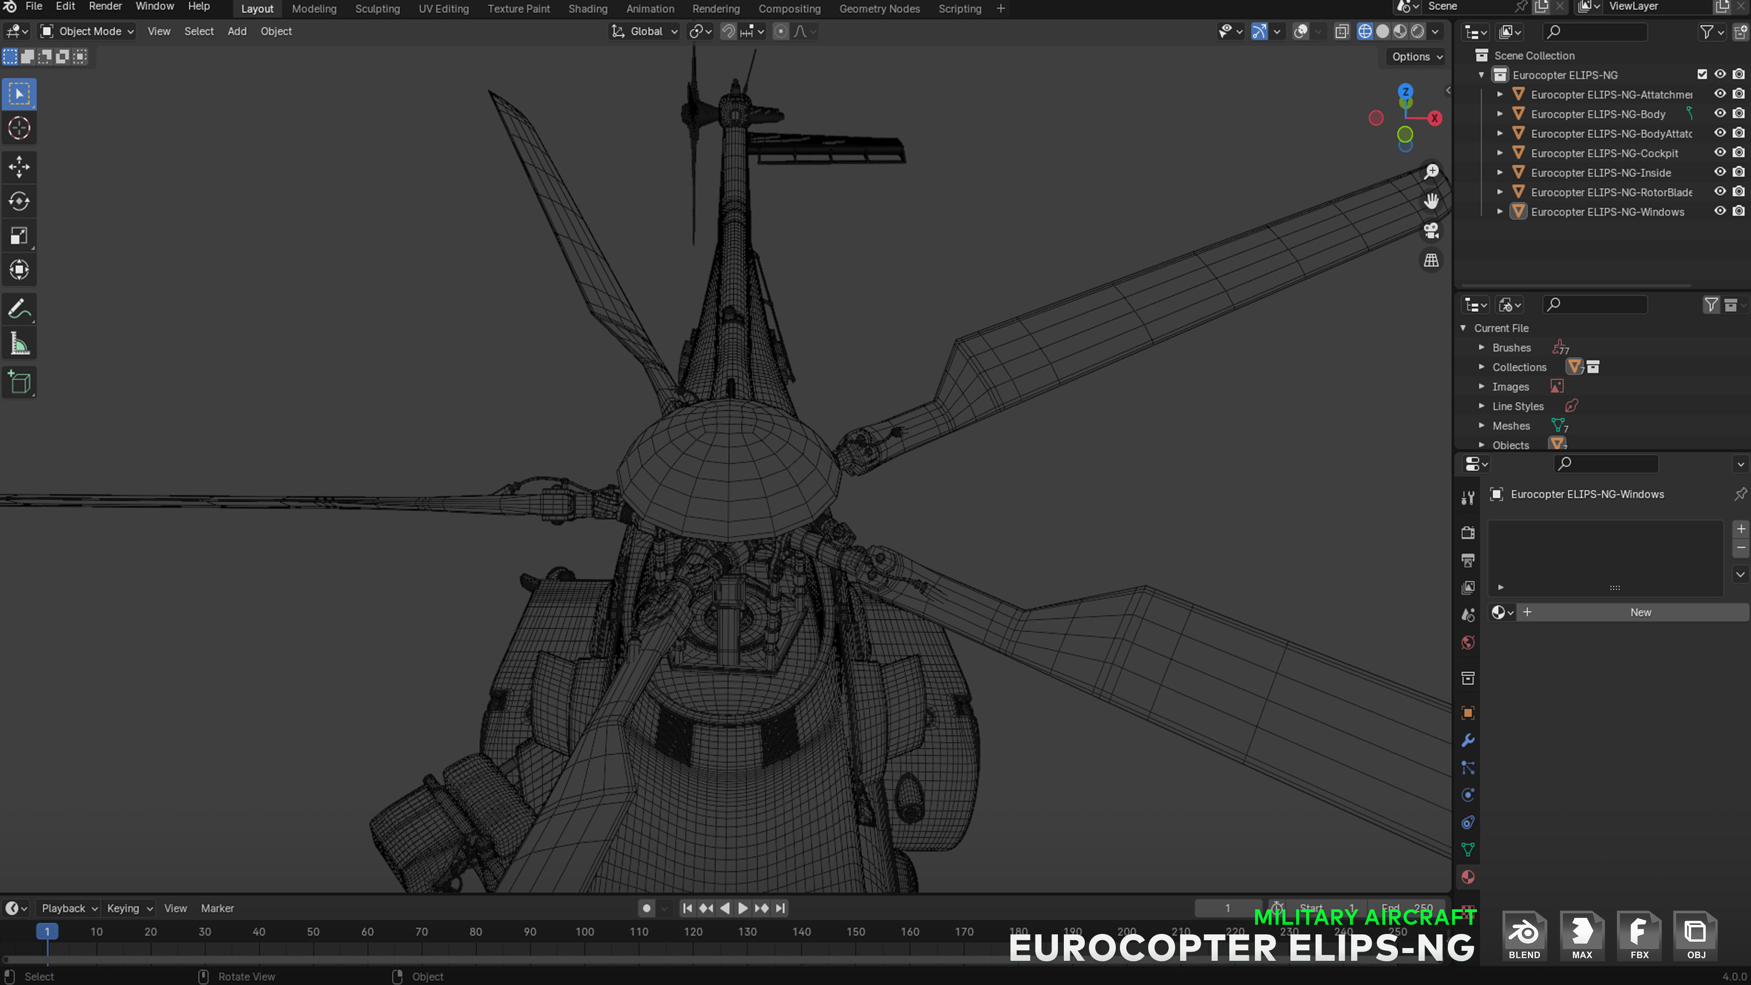Open the File menu

click(x=33, y=7)
